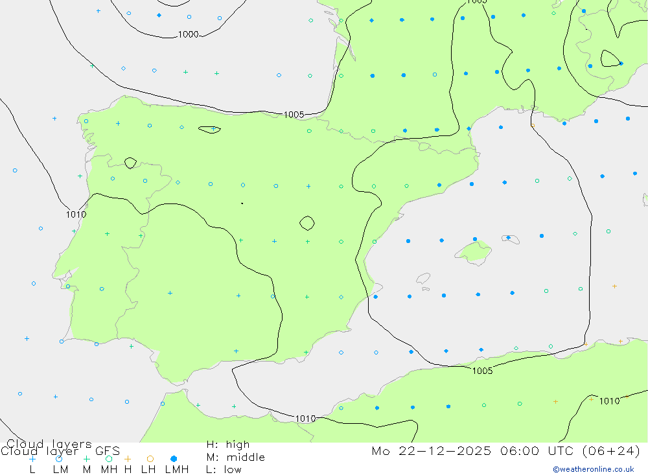Viewport: 648px width, 475px height.
Task: Click the blue open-circle legend symbol for LM
Action: 59,459
